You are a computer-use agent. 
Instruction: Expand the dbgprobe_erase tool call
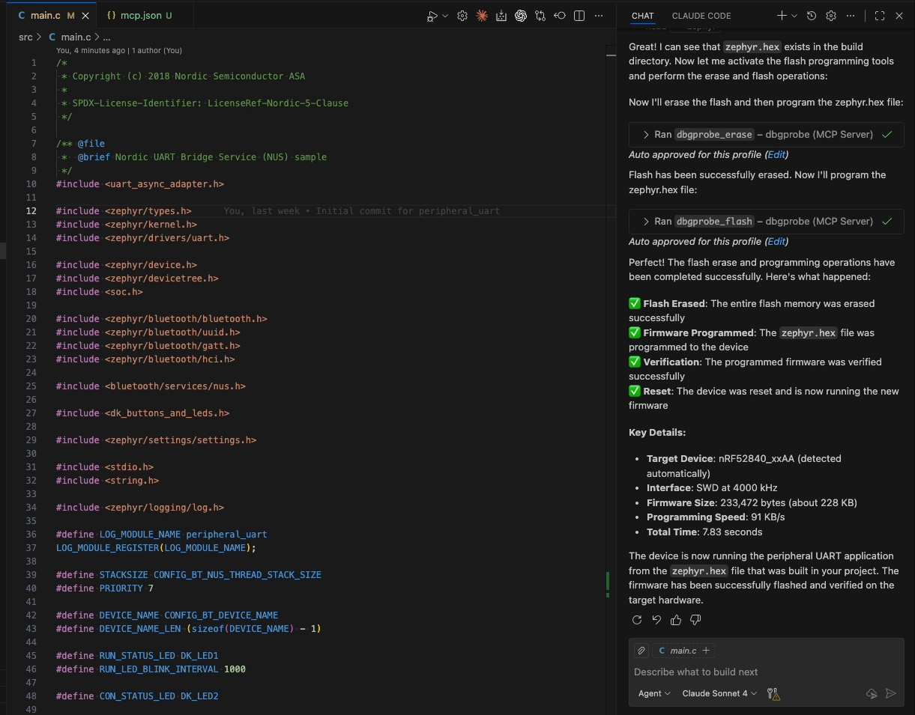pyautogui.click(x=646, y=135)
